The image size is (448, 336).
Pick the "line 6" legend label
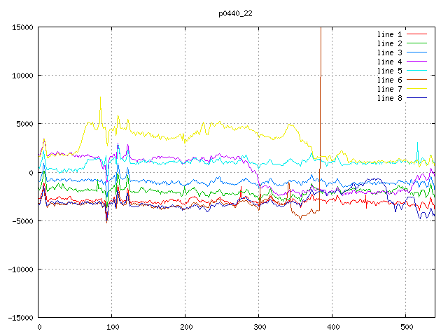click(x=389, y=80)
